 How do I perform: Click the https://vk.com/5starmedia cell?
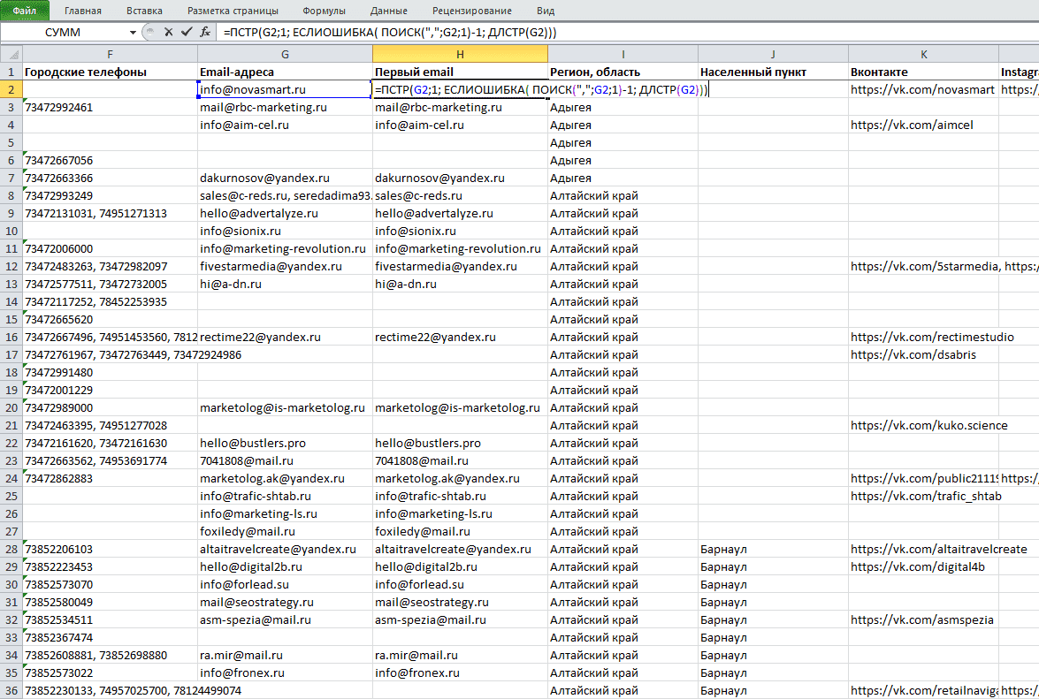click(924, 266)
